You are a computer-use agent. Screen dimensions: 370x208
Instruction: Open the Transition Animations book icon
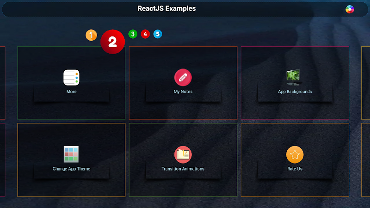point(183,154)
